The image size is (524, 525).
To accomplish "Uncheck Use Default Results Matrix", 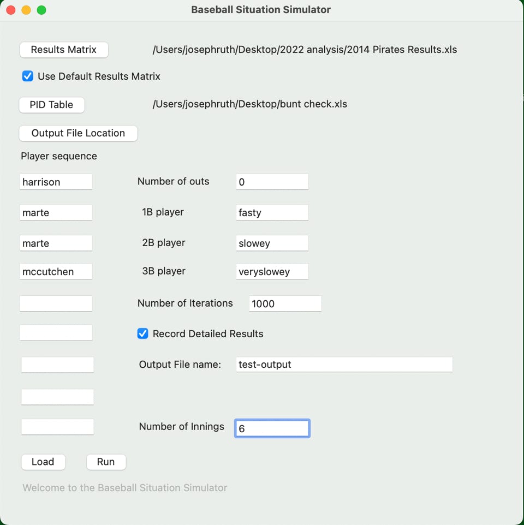I will point(28,76).
